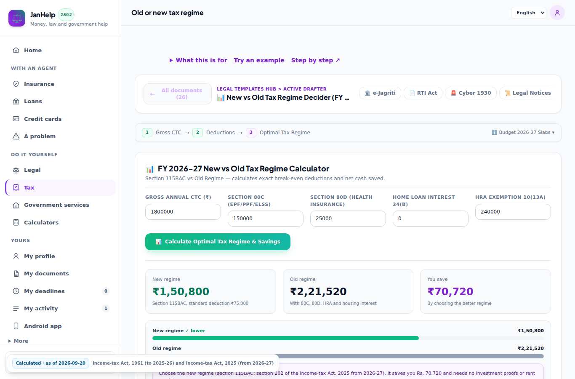Click the New regime green comparison bar
This screenshot has height=379, width=575.
pyautogui.click(x=285, y=338)
